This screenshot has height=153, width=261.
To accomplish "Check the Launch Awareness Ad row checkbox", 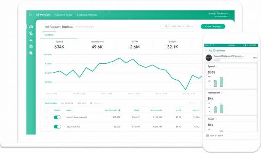I will click(46, 117).
